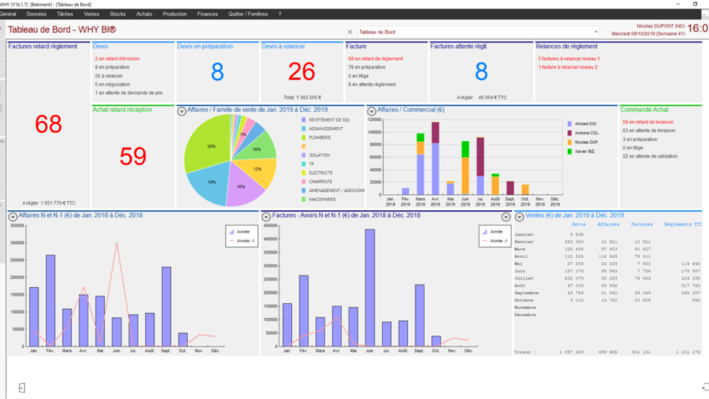Screen dimensions: 709x399
Task: Click Ahmed DOI. legend color swatch
Action: pos(569,124)
